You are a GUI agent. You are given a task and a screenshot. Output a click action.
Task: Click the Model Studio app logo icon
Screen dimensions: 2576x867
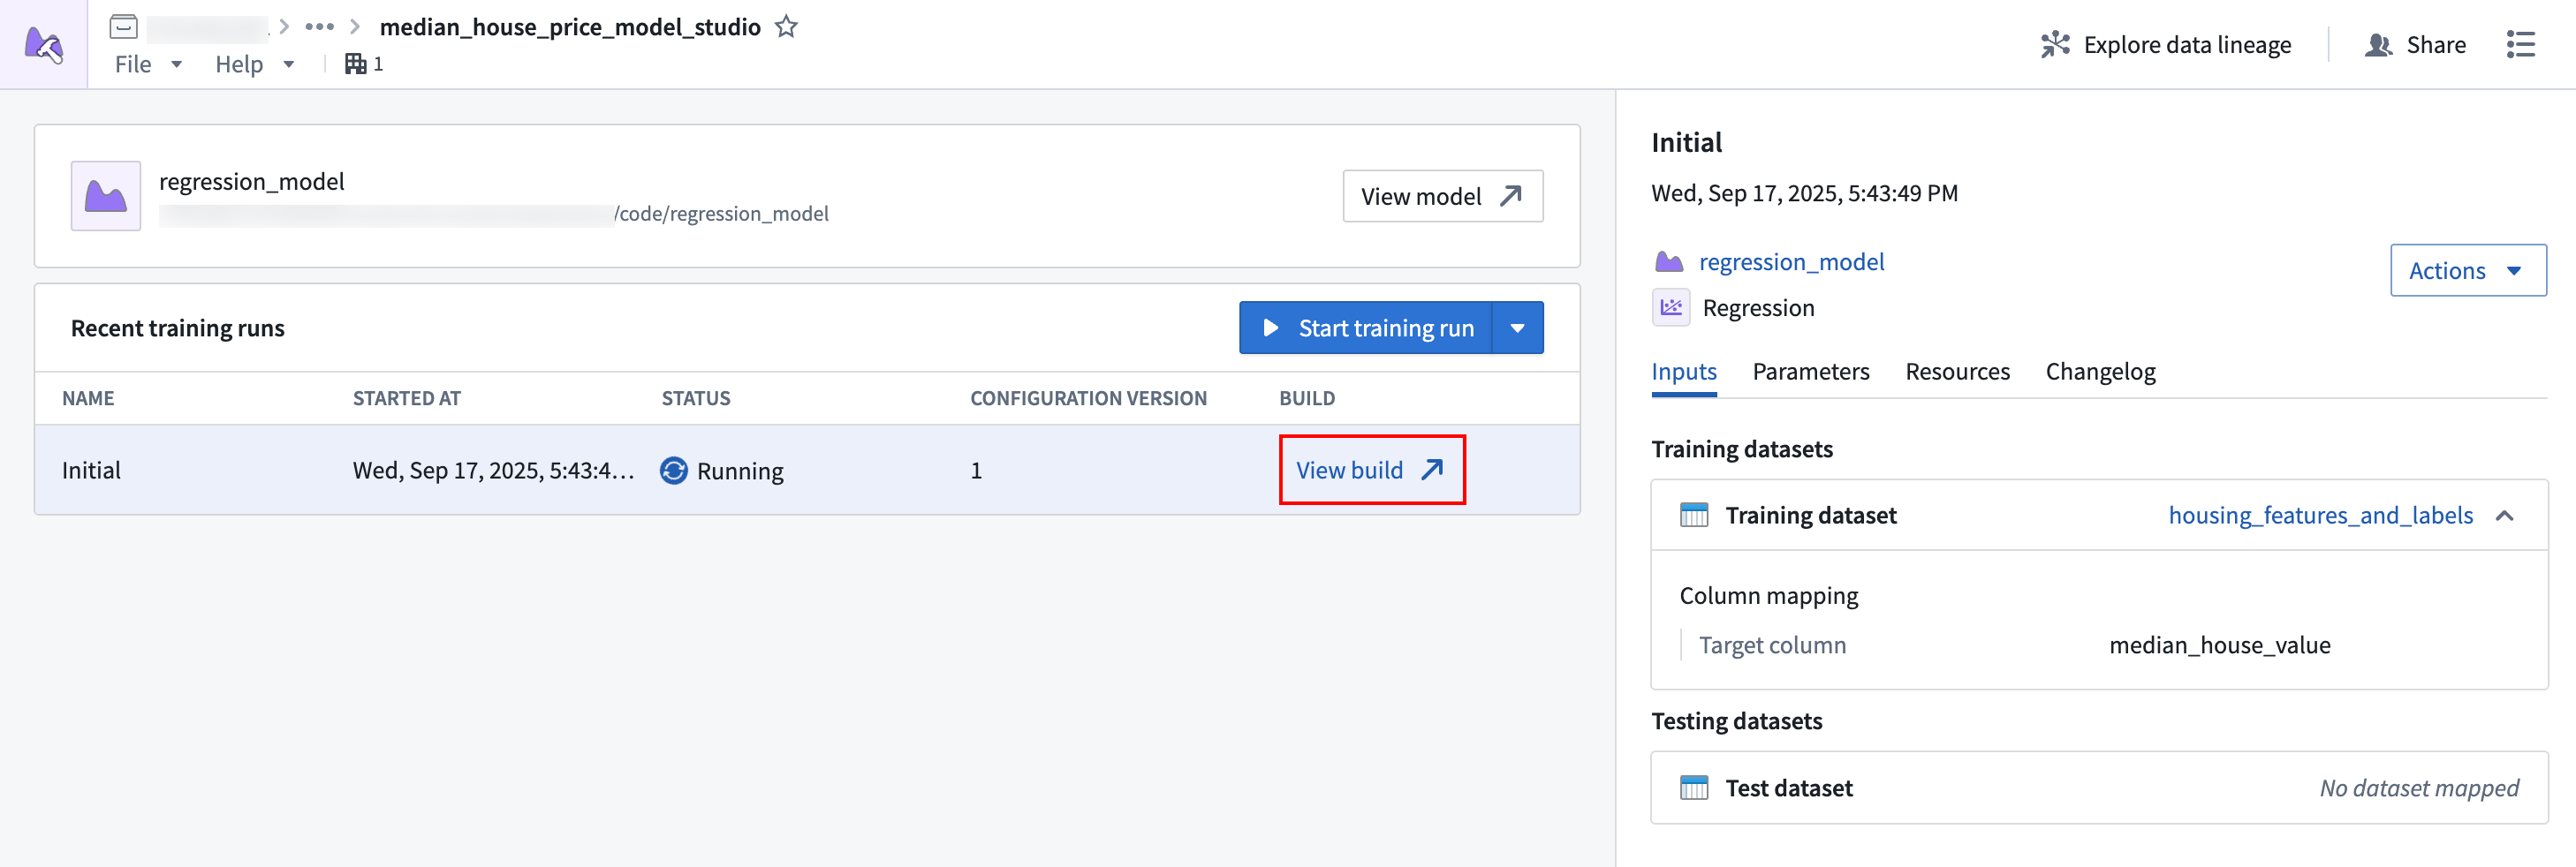(44, 45)
